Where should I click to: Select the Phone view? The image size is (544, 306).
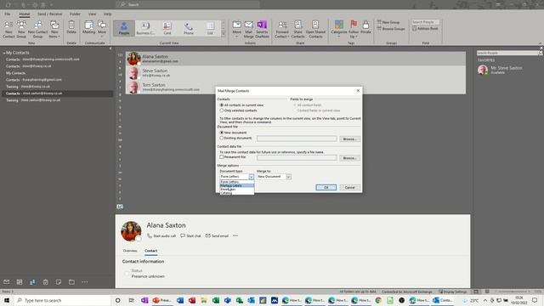[189, 28]
